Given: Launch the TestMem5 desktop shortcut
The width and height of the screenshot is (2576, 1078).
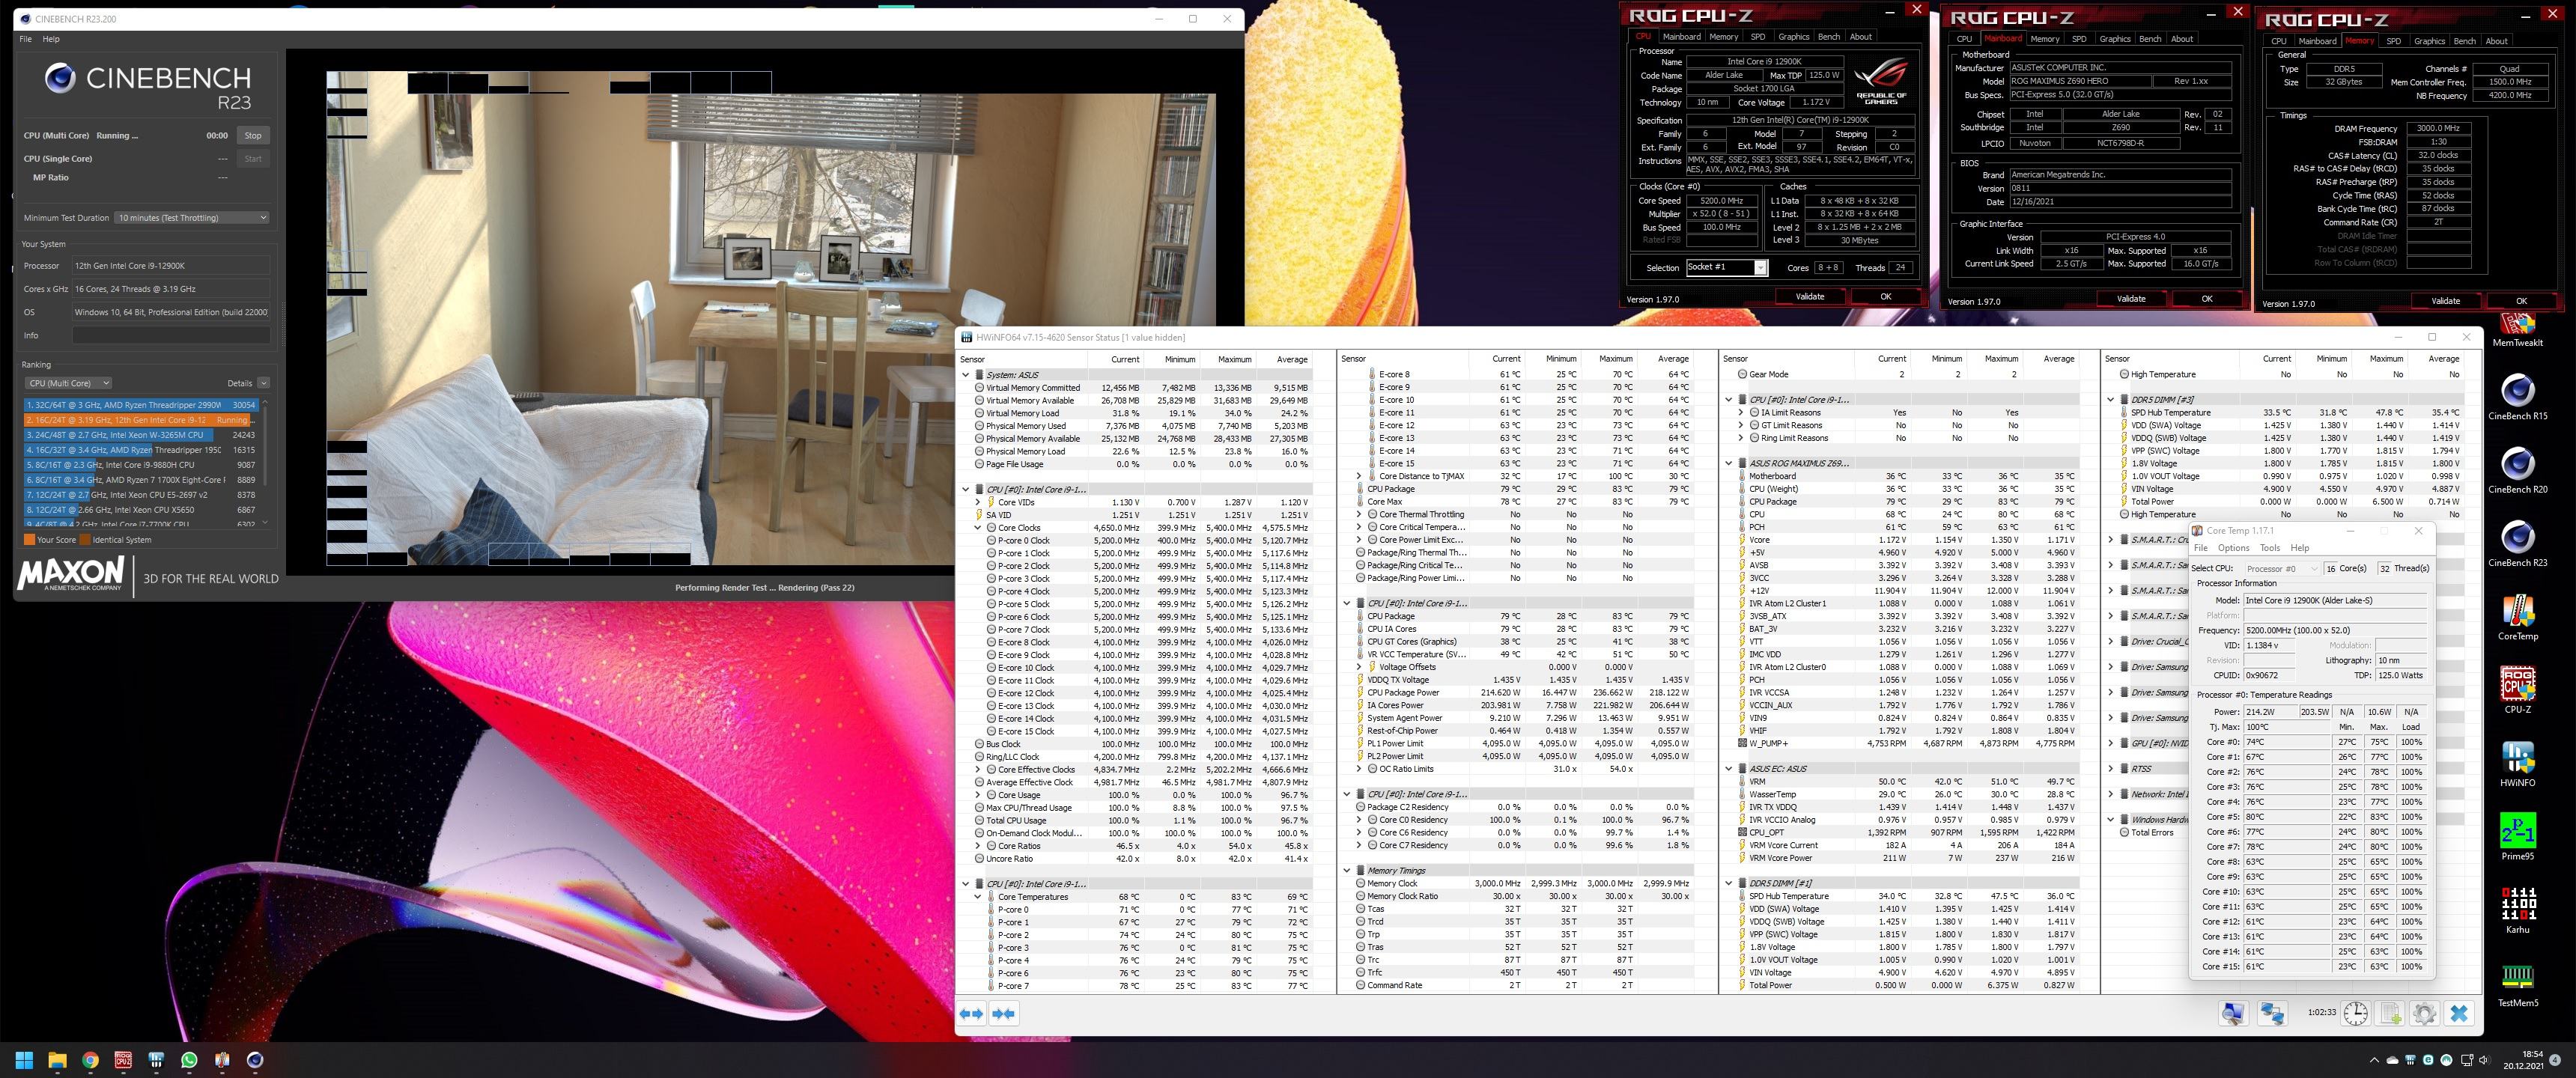Looking at the screenshot, I should click(x=2517, y=983).
